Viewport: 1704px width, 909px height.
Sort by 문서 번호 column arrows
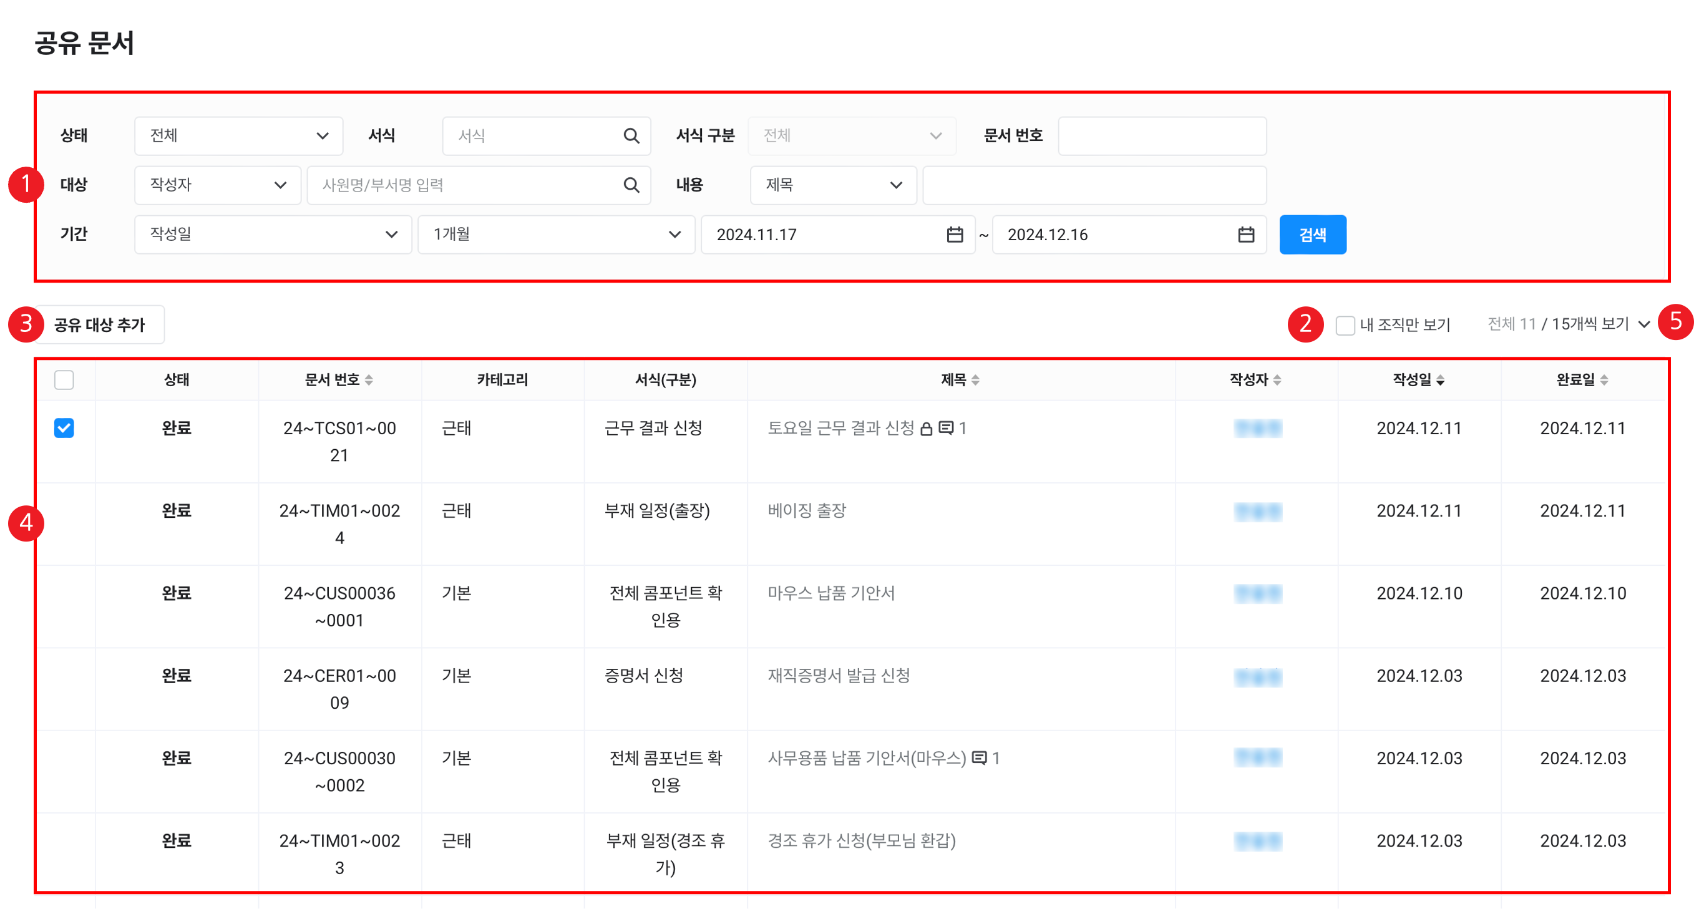point(369,380)
